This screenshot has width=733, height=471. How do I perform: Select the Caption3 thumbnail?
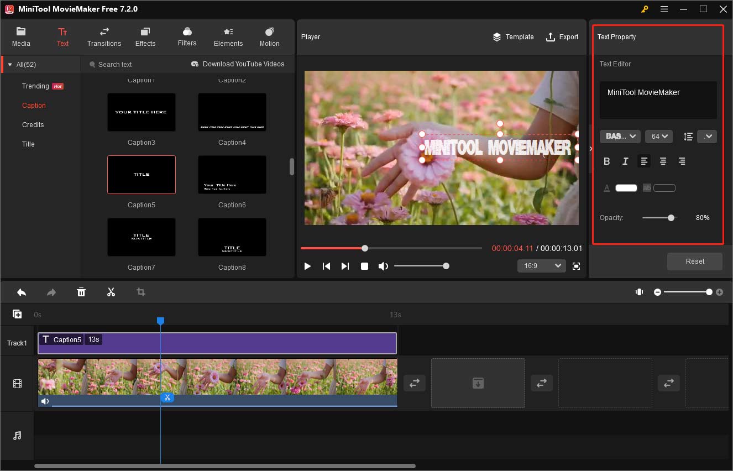142,112
